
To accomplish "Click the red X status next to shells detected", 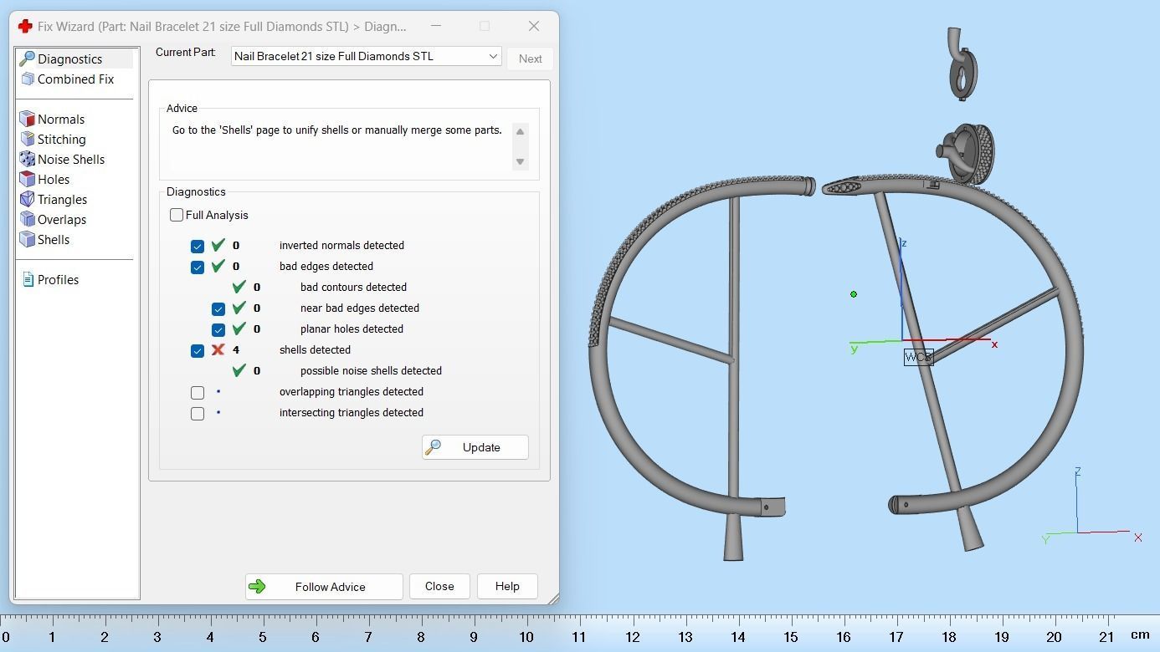I will 218,349.
